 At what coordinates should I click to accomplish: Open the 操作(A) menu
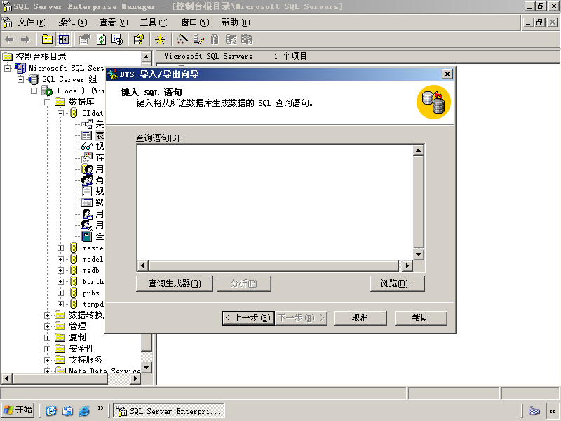click(x=73, y=22)
